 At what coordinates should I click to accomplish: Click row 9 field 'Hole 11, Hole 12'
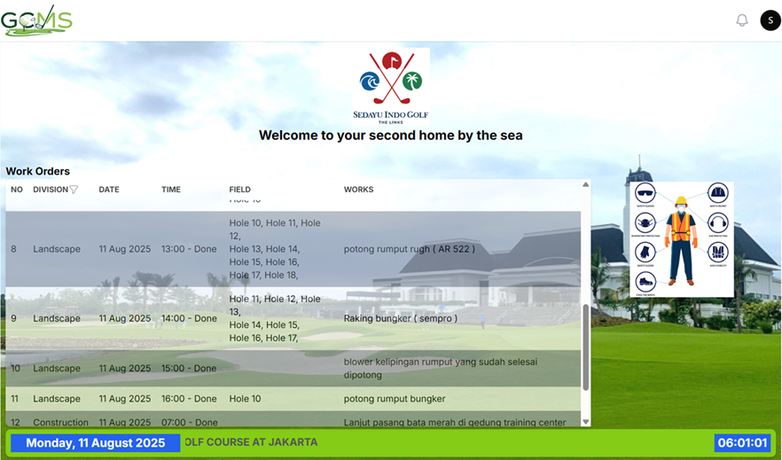coord(275,318)
